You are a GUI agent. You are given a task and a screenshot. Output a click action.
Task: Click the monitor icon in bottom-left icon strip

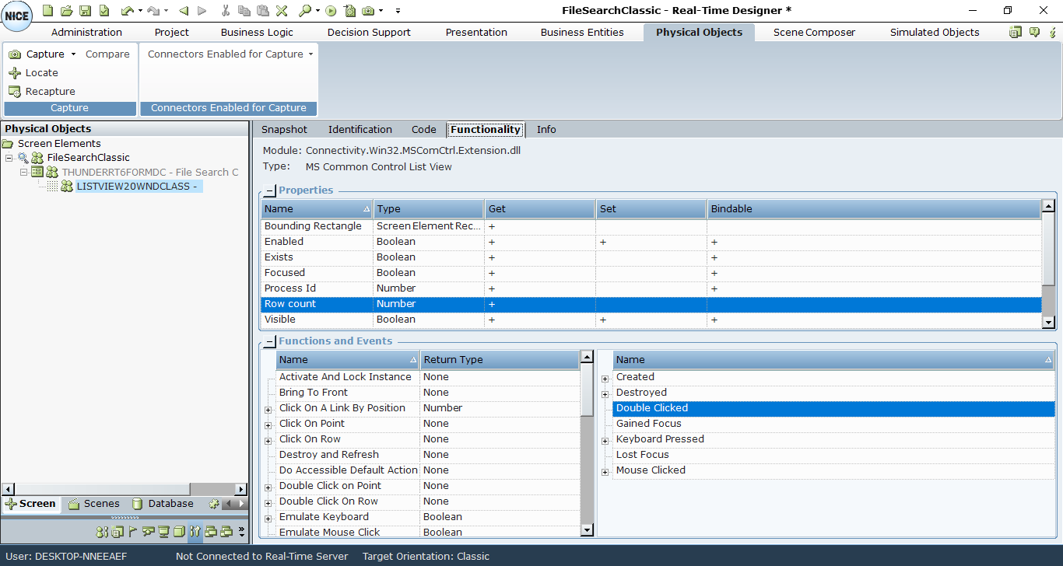tap(164, 532)
